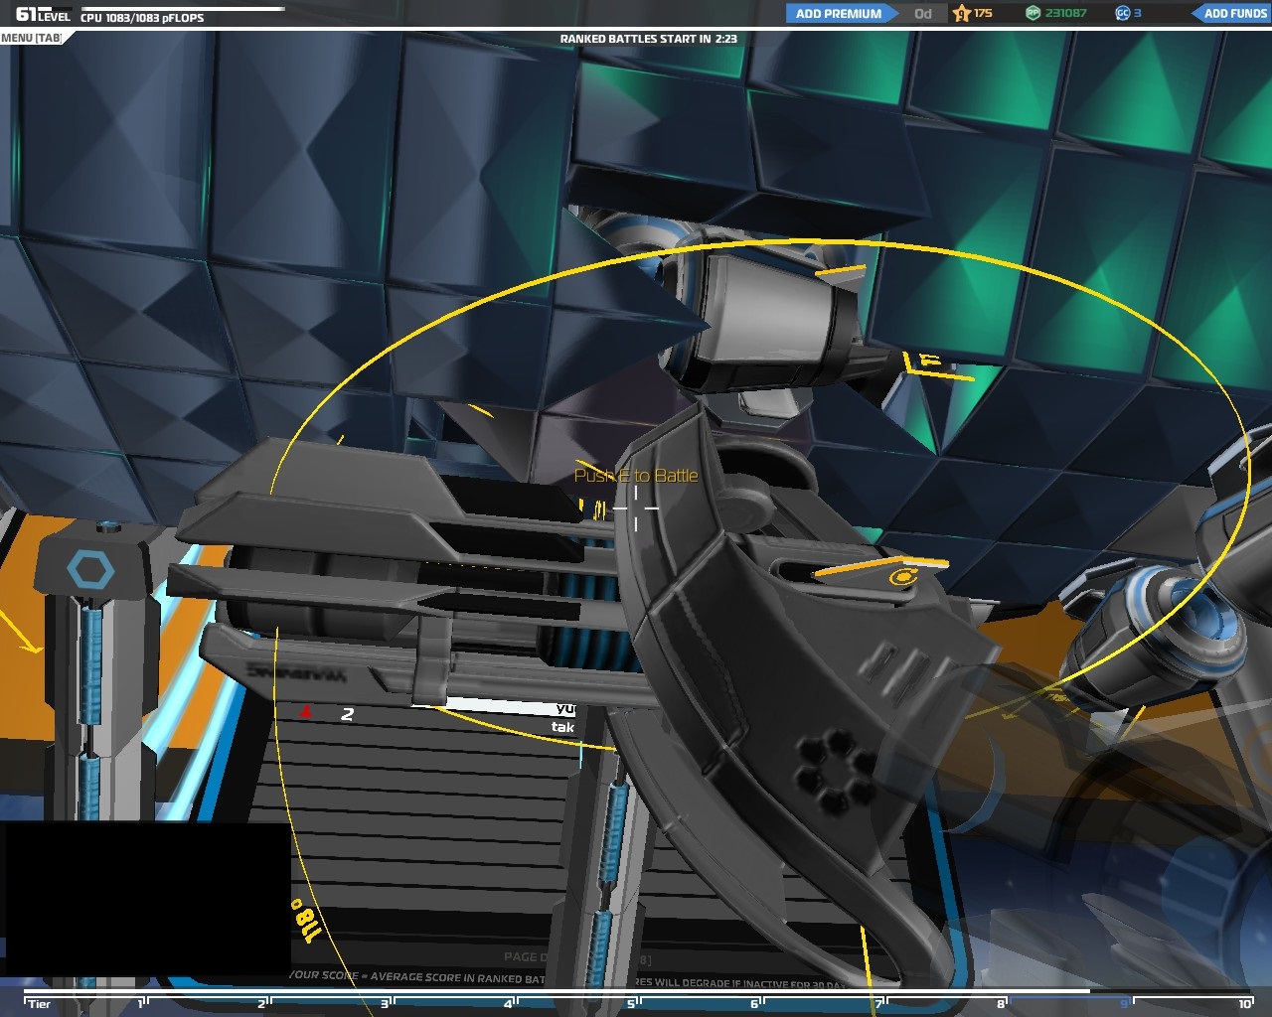The height and width of the screenshot is (1017, 1272).
Task: Click Tier marker 10 on bottom bar
Action: click(x=1244, y=1003)
